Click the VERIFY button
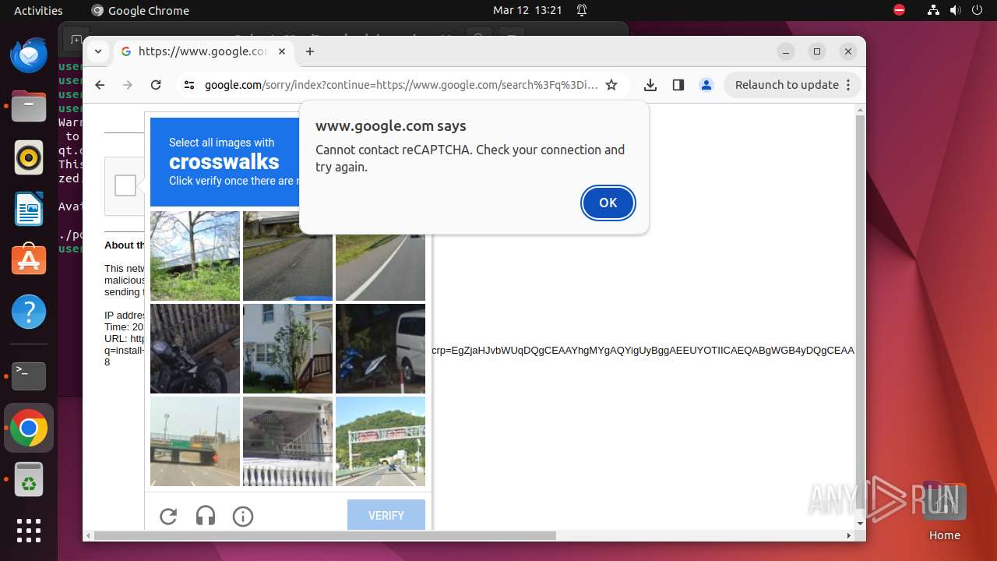Screen dimensions: 997x561 [x=386, y=515]
